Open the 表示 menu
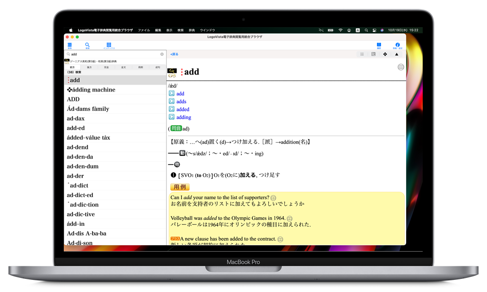The height and width of the screenshot is (292, 487). (x=169, y=30)
